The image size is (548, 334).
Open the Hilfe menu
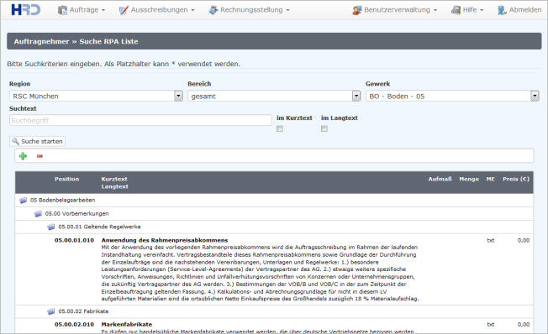click(467, 10)
